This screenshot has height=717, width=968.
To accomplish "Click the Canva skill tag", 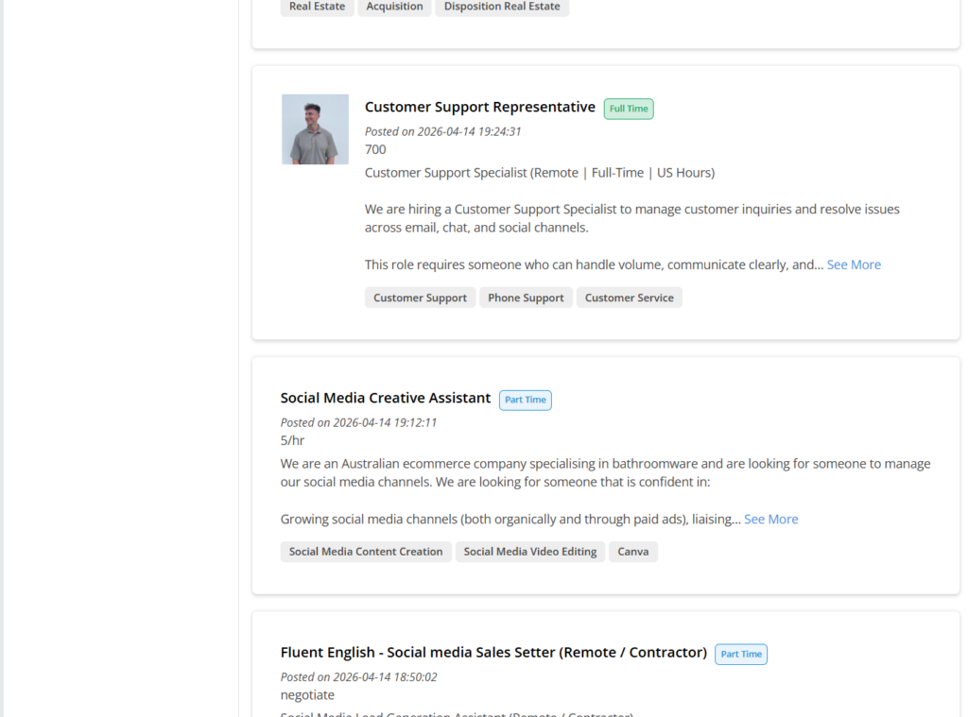I will (632, 551).
